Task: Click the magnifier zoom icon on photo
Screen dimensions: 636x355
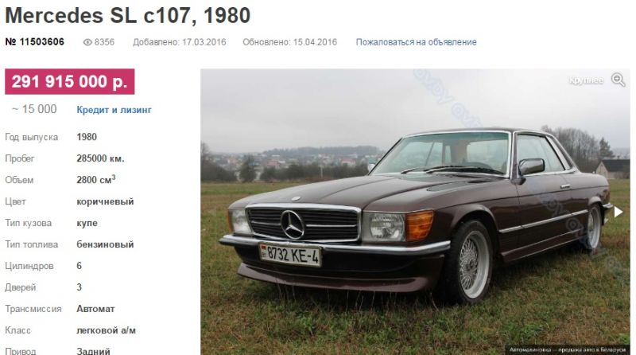Action: point(619,80)
